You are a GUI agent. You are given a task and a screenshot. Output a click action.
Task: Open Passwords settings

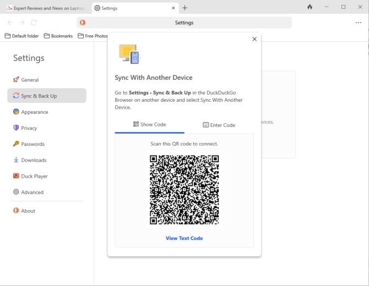(x=32, y=144)
